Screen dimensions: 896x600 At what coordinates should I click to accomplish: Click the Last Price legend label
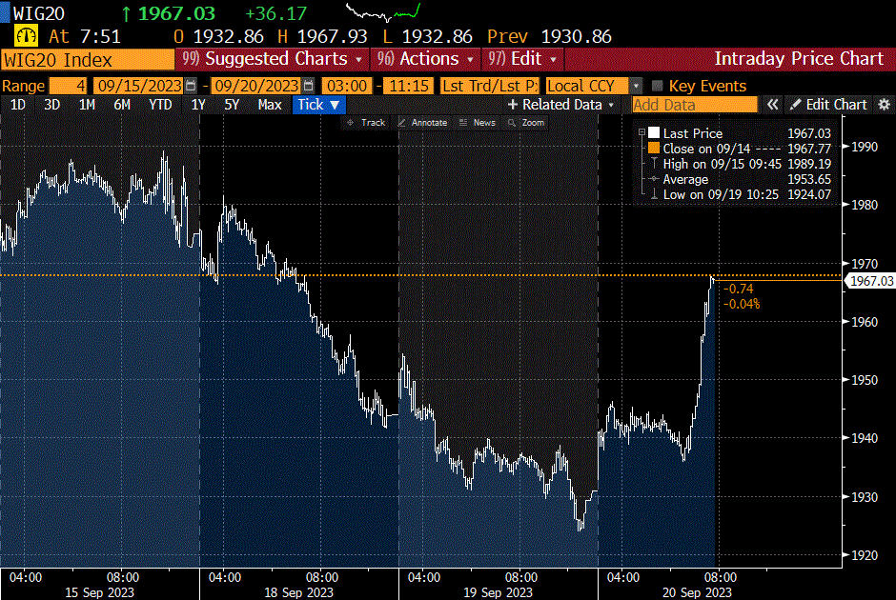pos(693,133)
